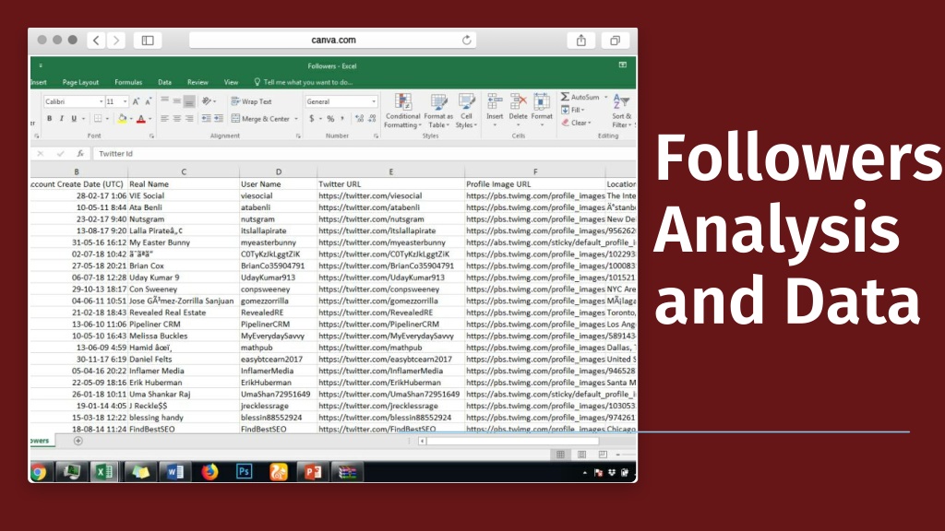Apply the Font Color red A icon
Image resolution: width=945 pixels, height=531 pixels.
(141, 119)
